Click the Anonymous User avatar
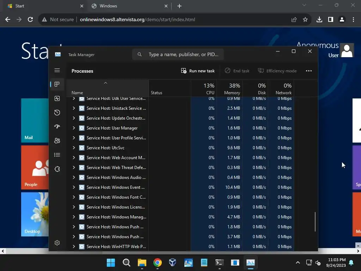This screenshot has height=271, width=361. click(347, 50)
